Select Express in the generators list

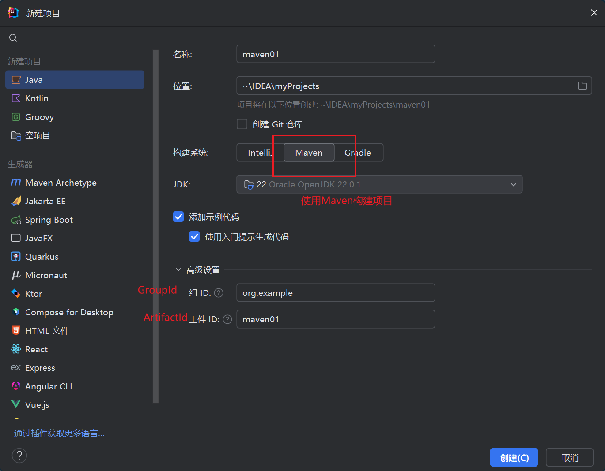point(75,367)
